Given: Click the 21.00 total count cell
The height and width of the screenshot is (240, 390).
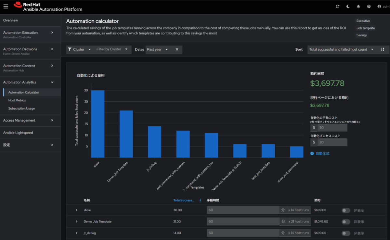Looking at the screenshot, I should pos(177,221).
